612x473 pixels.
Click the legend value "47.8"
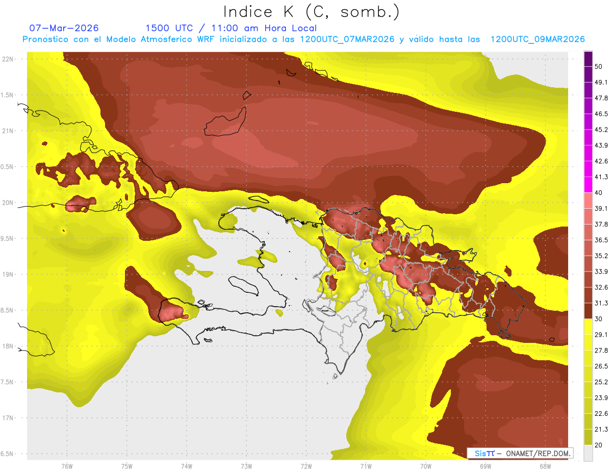pyautogui.click(x=601, y=98)
